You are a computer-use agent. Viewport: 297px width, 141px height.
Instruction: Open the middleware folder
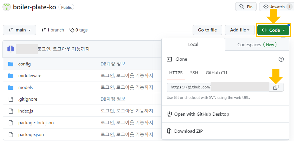[x=30, y=76]
